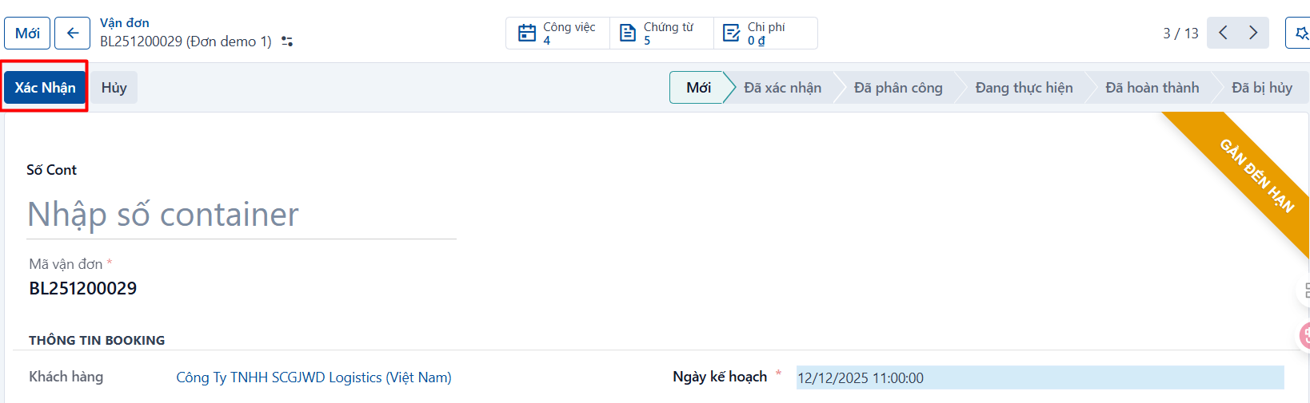Open Công việc calendar stat button
This screenshot has width=1310, height=403.
pos(558,34)
